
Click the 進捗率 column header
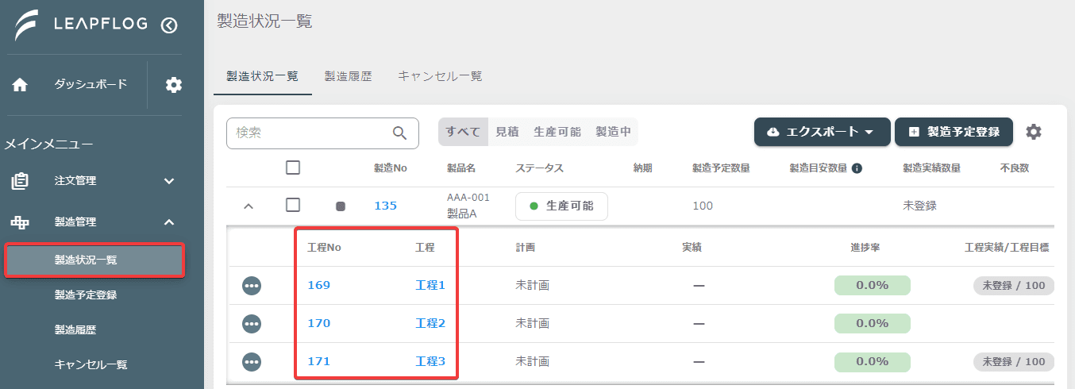tap(865, 248)
